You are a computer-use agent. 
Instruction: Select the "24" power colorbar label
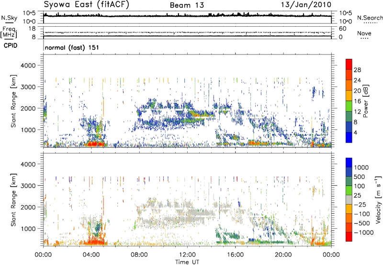(357, 80)
